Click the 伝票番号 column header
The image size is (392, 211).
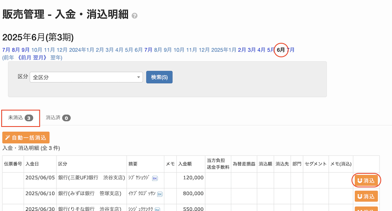pyautogui.click(x=13, y=164)
